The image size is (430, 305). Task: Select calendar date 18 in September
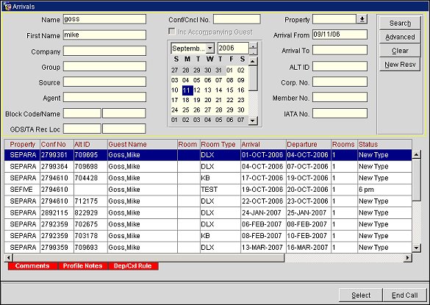click(x=186, y=100)
